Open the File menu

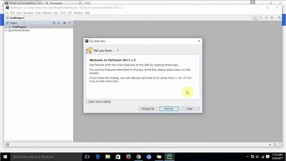[x=7, y=13]
